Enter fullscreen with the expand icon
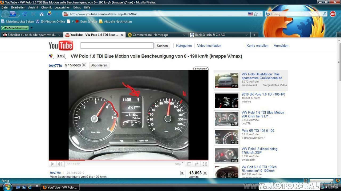The height and width of the screenshot is (191, 341). click(x=205, y=164)
